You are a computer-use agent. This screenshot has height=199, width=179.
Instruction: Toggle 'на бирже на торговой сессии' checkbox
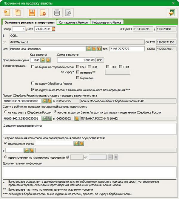[33, 67]
